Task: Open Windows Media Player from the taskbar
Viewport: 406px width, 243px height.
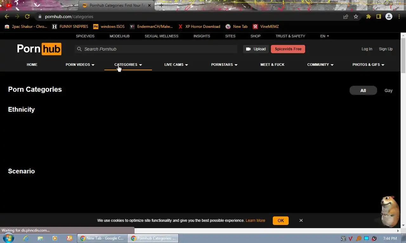Action: pyautogui.click(x=55, y=238)
